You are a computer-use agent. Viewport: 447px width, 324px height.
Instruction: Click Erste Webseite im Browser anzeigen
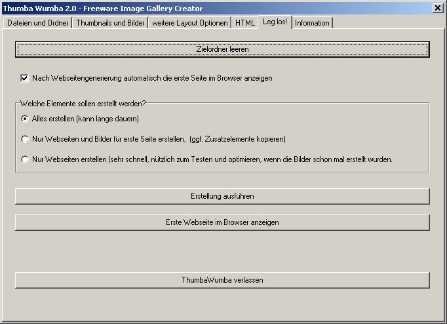[x=222, y=222]
